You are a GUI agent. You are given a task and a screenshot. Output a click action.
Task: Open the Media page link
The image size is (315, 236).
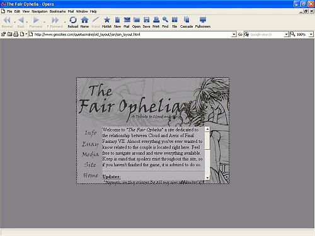click(90, 154)
